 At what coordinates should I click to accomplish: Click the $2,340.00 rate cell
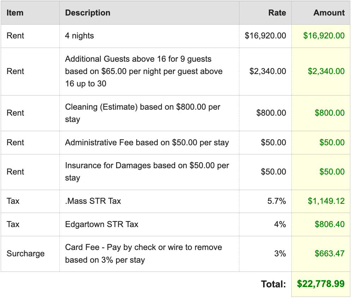click(268, 71)
